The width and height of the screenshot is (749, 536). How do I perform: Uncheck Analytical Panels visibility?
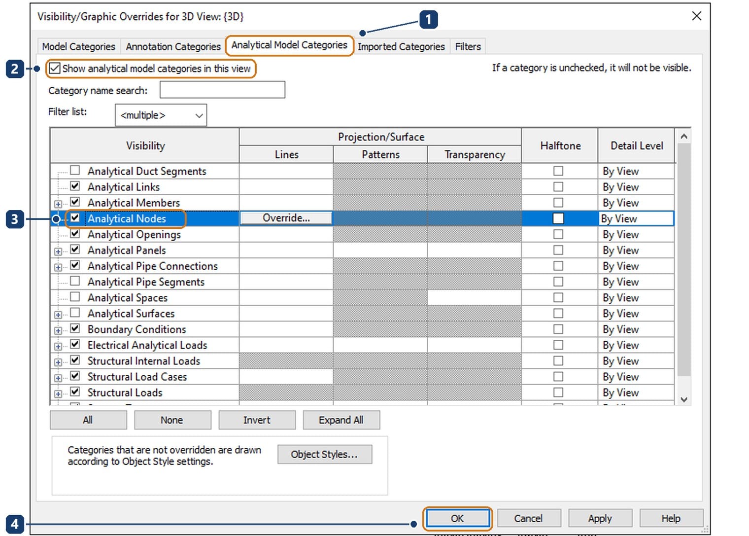click(75, 250)
